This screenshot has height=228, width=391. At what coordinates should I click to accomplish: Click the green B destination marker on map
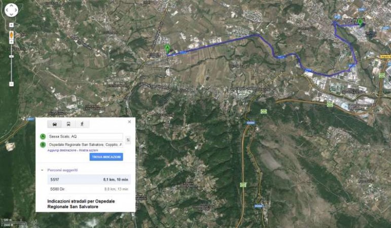click(360, 22)
